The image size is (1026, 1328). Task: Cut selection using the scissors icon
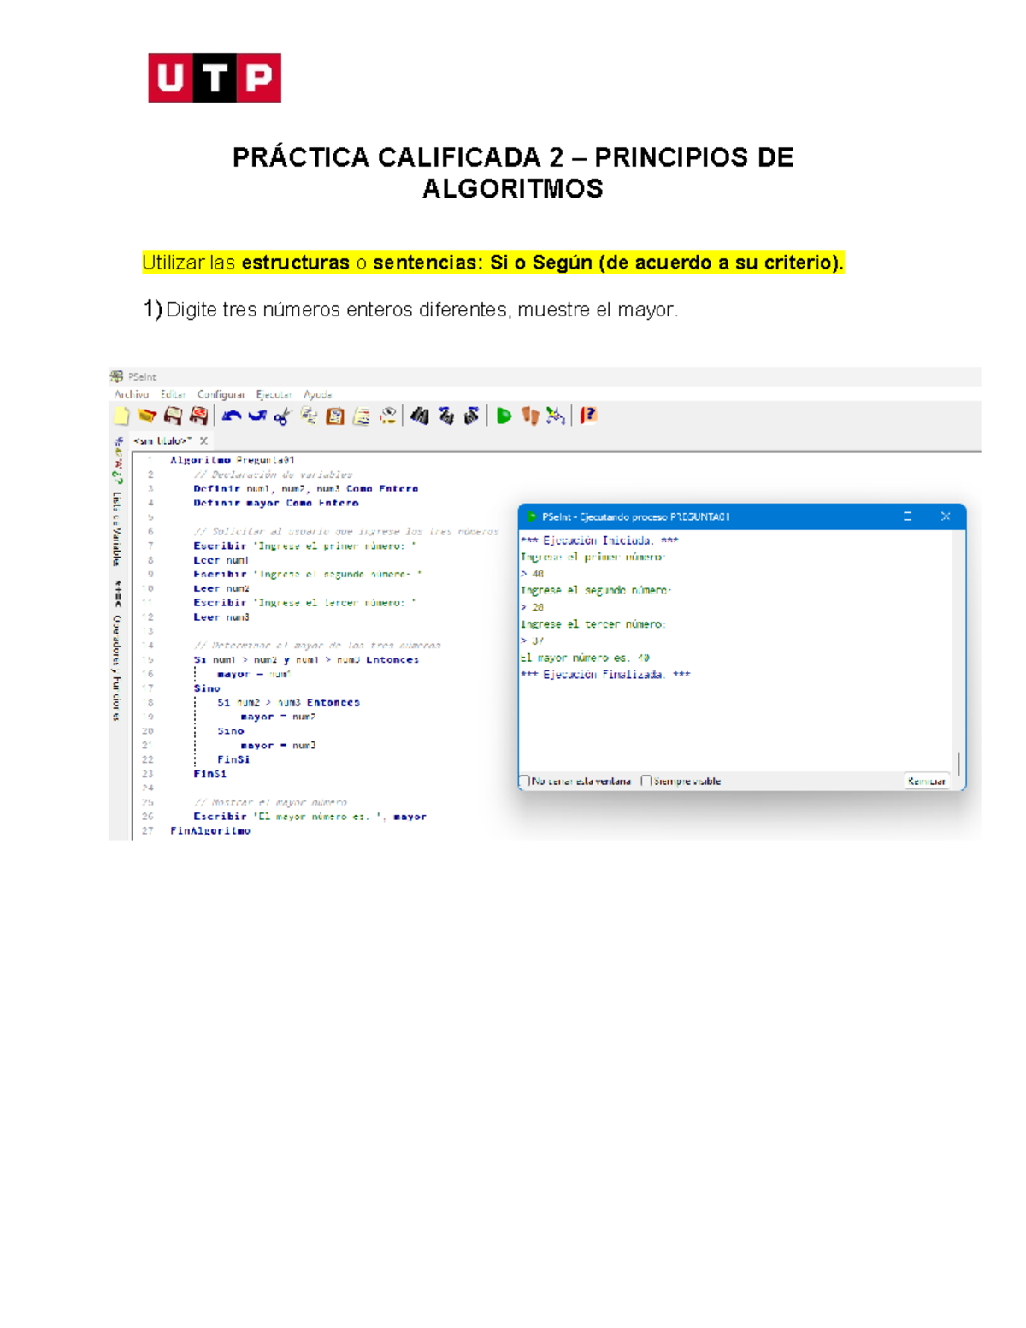[x=282, y=416]
